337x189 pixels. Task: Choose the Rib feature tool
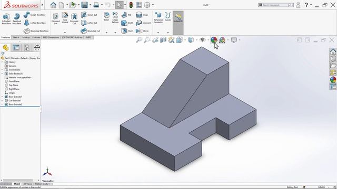[126, 15]
